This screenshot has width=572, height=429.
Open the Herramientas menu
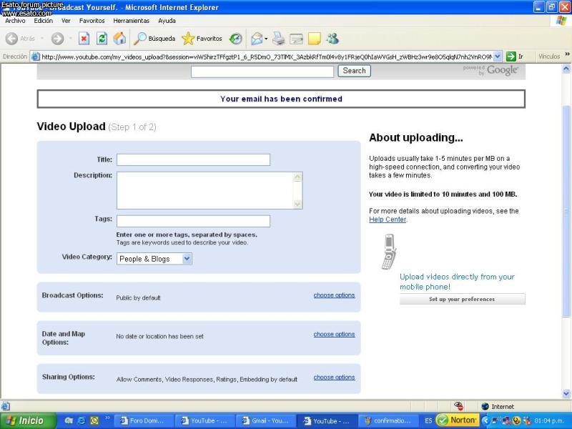click(x=132, y=21)
